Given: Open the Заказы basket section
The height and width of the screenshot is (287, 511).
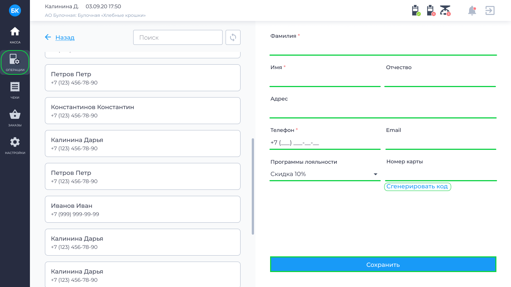Looking at the screenshot, I should click(x=15, y=118).
